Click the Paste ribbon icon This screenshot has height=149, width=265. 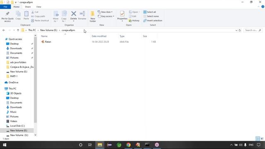[x=26, y=15]
